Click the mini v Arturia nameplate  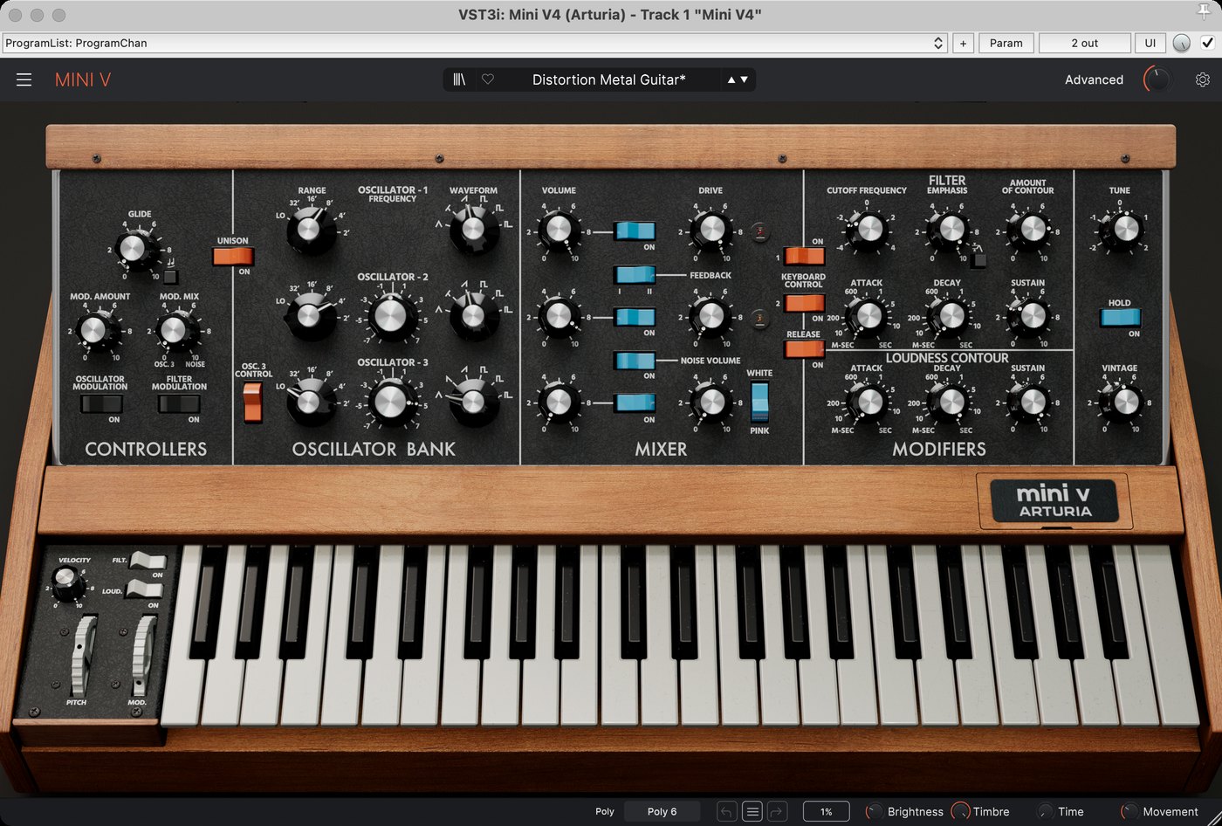coord(1054,501)
